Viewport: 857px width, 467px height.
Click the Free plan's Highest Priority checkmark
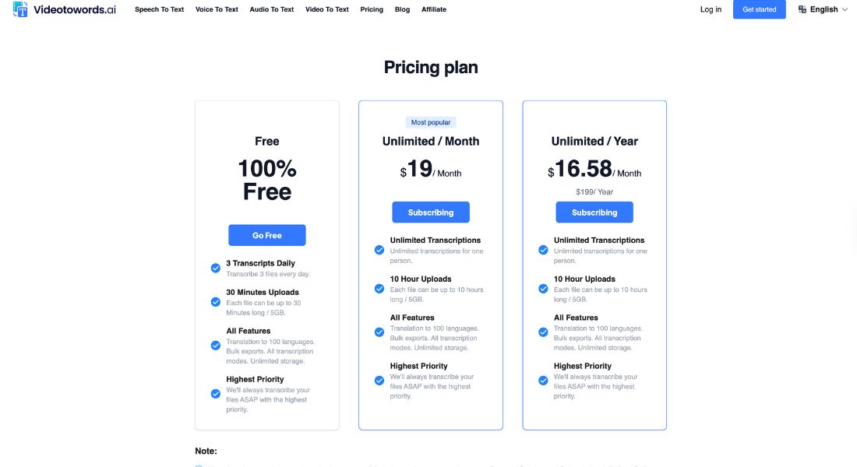click(x=215, y=394)
